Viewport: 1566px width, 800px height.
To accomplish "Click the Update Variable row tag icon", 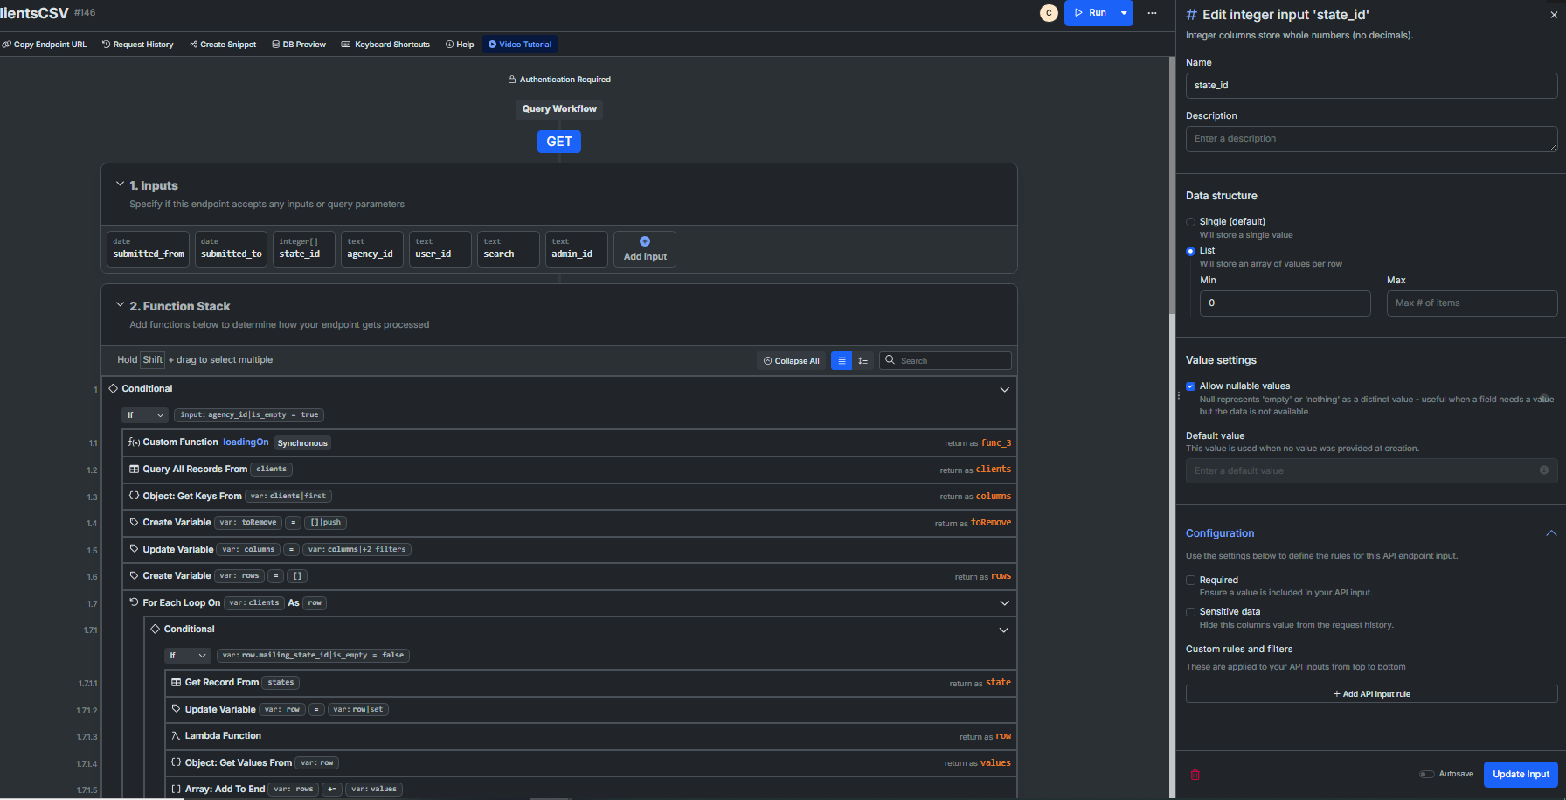I will coord(176,709).
